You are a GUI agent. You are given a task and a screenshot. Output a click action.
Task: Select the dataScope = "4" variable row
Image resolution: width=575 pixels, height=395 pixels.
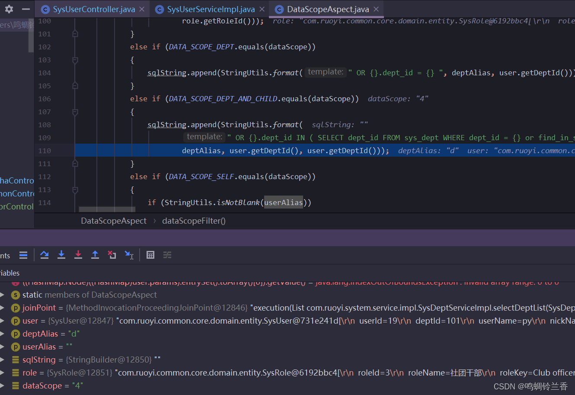pyautogui.click(x=287, y=385)
